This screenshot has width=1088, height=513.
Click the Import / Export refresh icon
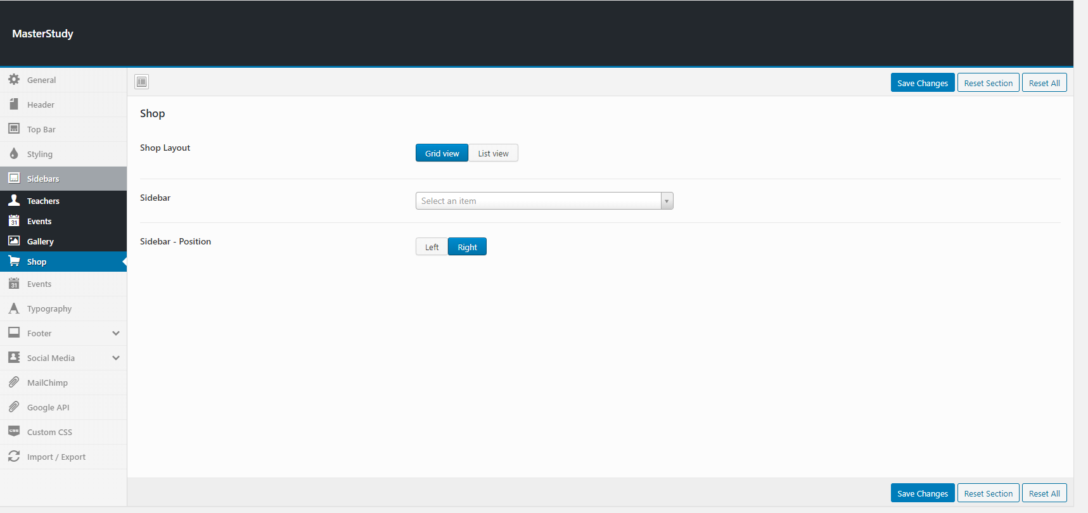14,457
